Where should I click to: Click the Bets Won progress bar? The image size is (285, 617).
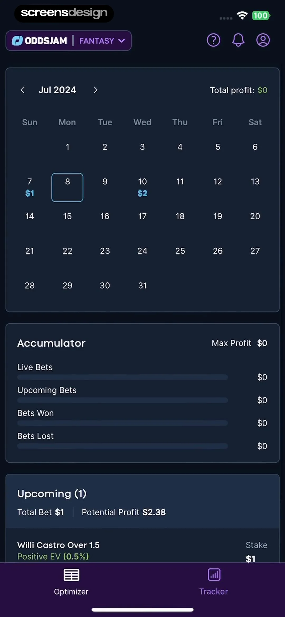pyautogui.click(x=122, y=423)
